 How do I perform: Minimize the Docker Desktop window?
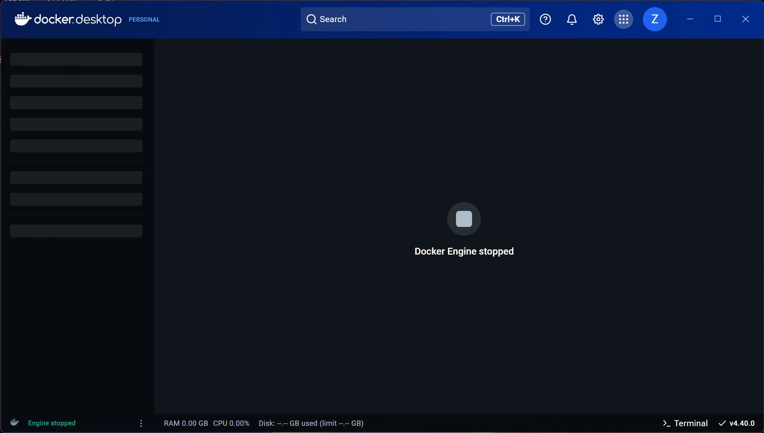pyautogui.click(x=690, y=19)
